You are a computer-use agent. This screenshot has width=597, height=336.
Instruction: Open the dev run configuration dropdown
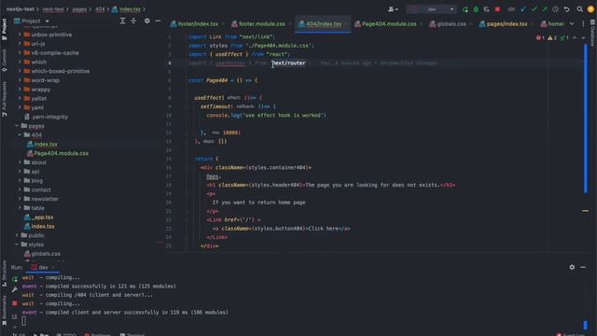point(431,9)
